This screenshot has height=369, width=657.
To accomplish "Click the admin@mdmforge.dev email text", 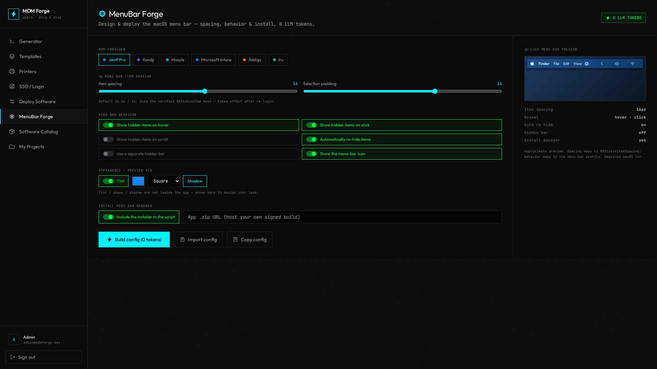I will [x=42, y=343].
